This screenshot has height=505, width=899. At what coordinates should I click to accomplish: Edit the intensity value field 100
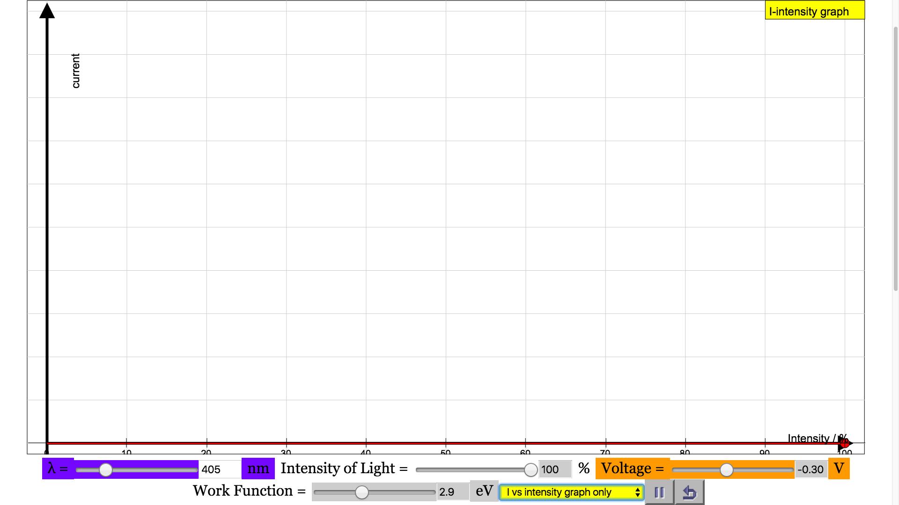pyautogui.click(x=555, y=469)
